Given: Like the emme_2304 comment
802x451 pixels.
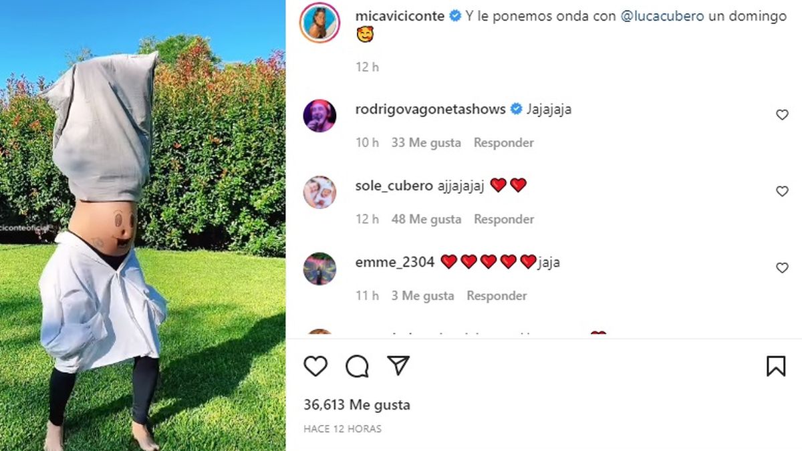Looking at the screenshot, I should 782,268.
